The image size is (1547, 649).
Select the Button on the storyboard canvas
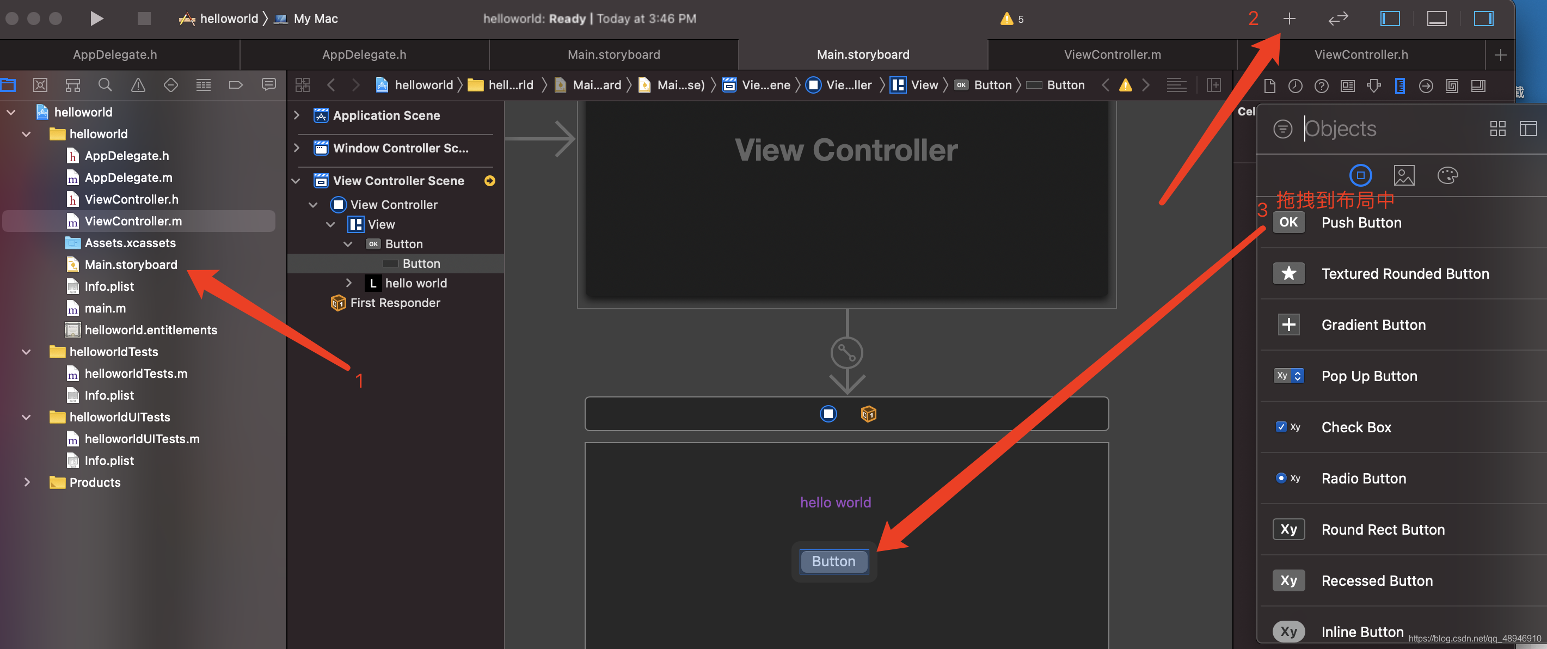(x=833, y=561)
